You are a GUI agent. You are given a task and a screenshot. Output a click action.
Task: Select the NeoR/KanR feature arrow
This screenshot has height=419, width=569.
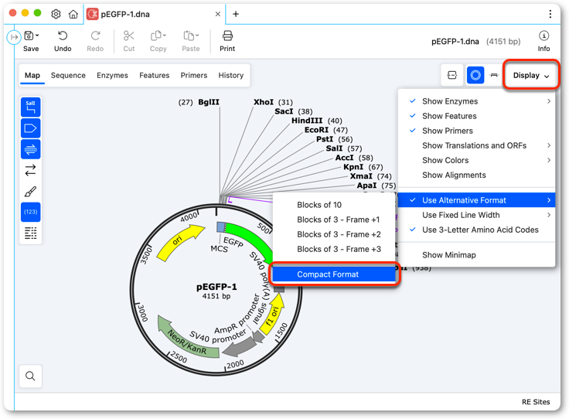click(x=187, y=339)
